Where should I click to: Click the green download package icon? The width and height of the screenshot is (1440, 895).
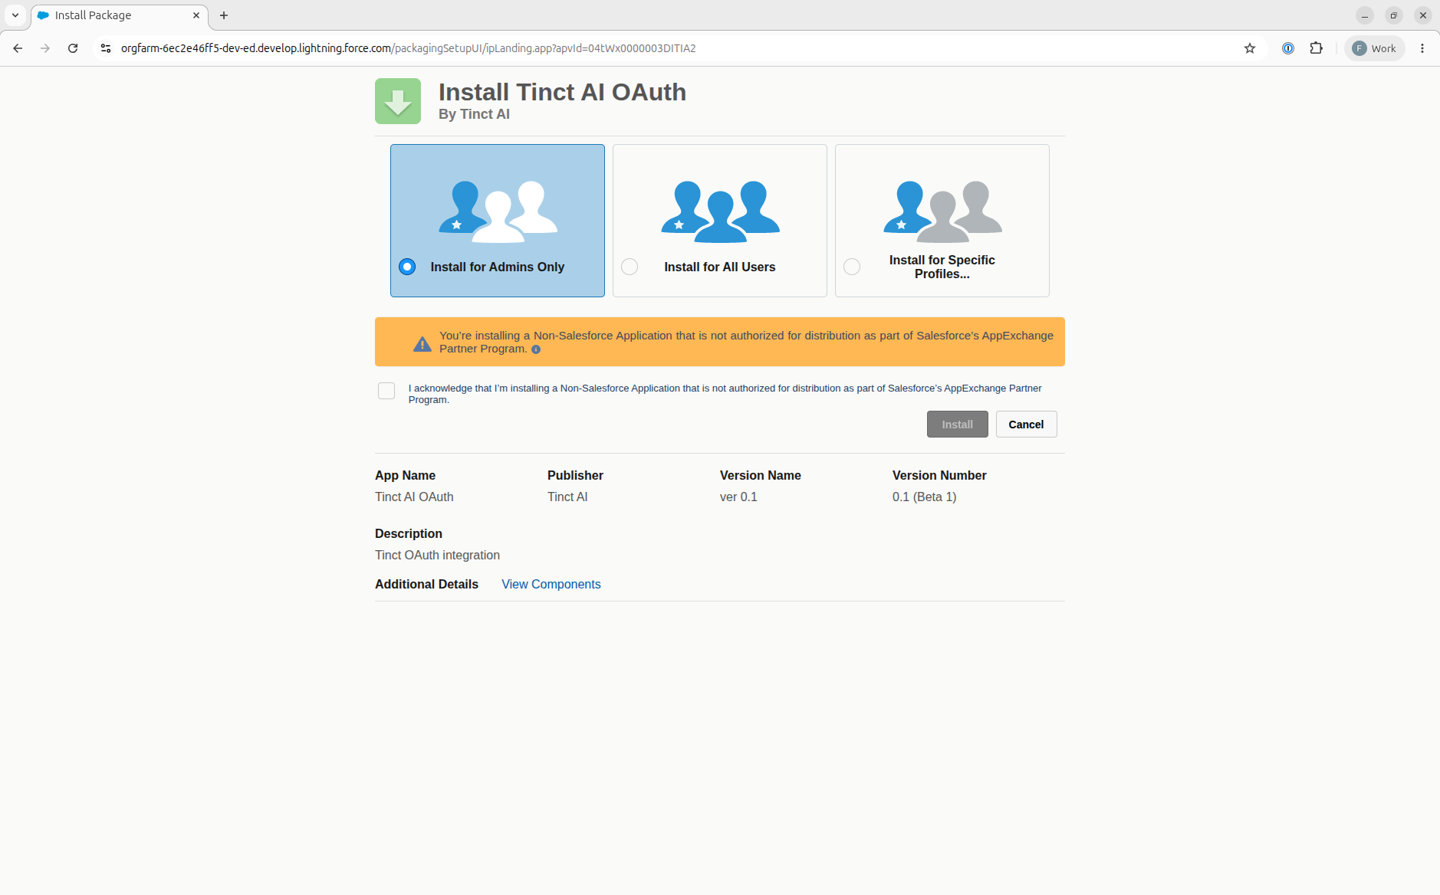398,101
